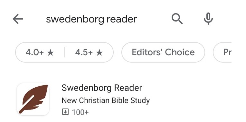The width and height of the screenshot is (246, 122).
Task: Tap the magnifying glass search icon
Action: click(177, 19)
